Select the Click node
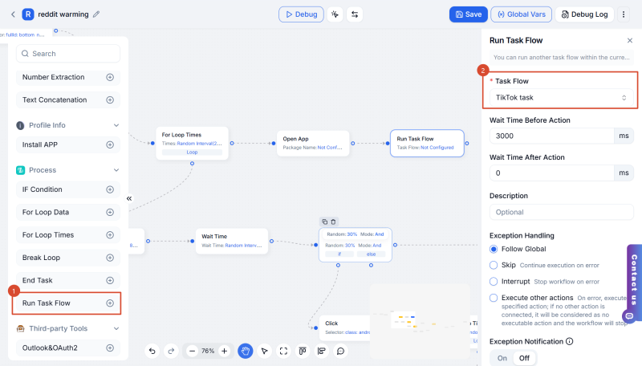The width and height of the screenshot is (642, 366). (x=345, y=327)
